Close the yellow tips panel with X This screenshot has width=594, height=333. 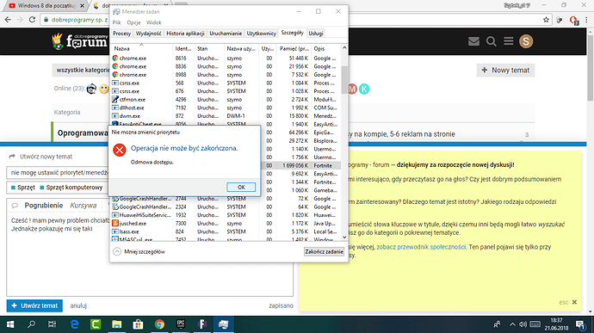coord(574,302)
